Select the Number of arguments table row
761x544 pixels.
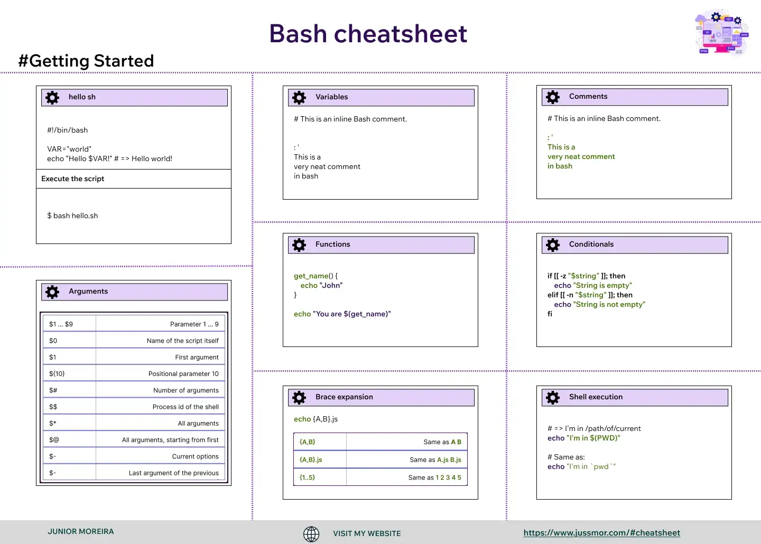coord(134,390)
